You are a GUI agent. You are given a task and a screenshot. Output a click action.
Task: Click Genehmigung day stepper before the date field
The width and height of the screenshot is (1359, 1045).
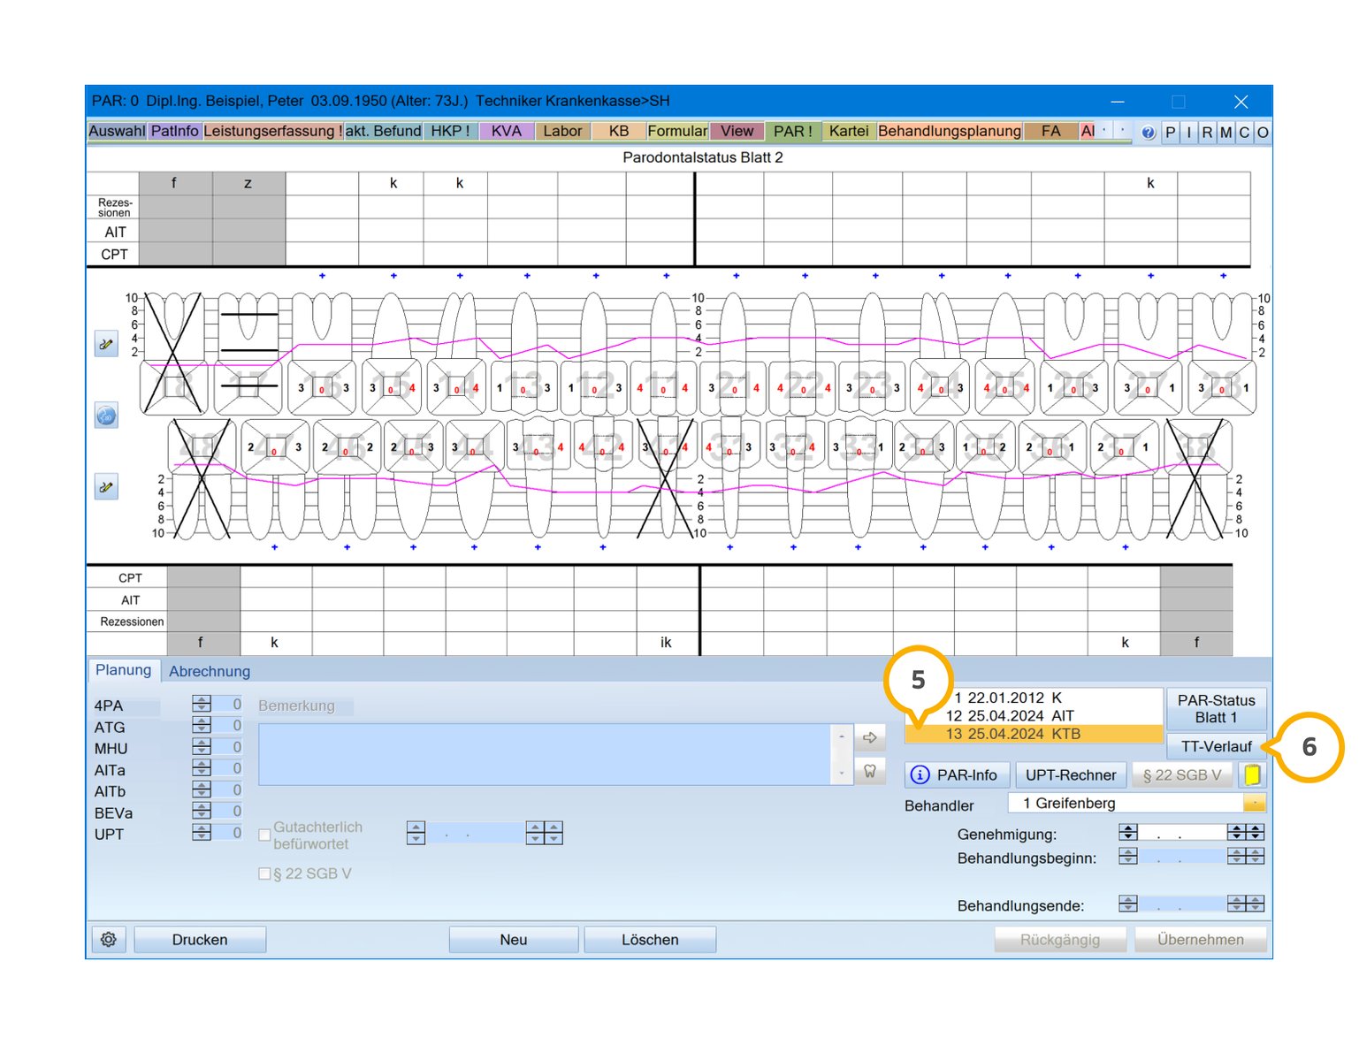pyautogui.click(x=1128, y=832)
